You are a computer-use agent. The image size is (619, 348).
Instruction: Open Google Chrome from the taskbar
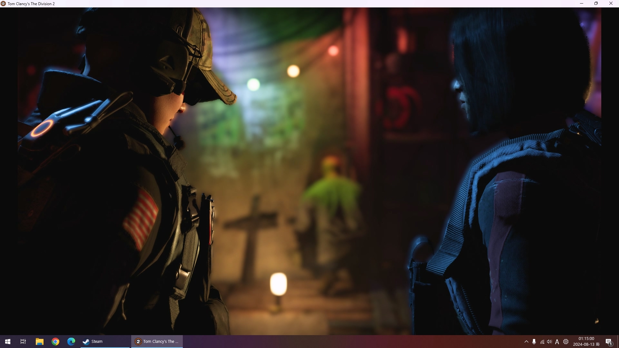[x=55, y=342]
